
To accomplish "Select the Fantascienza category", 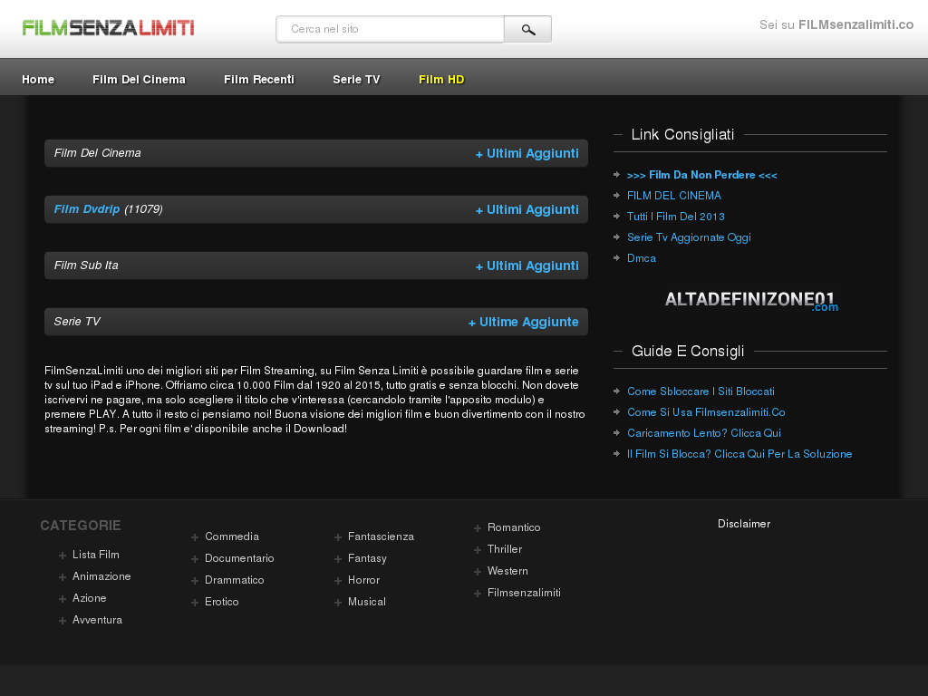I will coord(382,536).
